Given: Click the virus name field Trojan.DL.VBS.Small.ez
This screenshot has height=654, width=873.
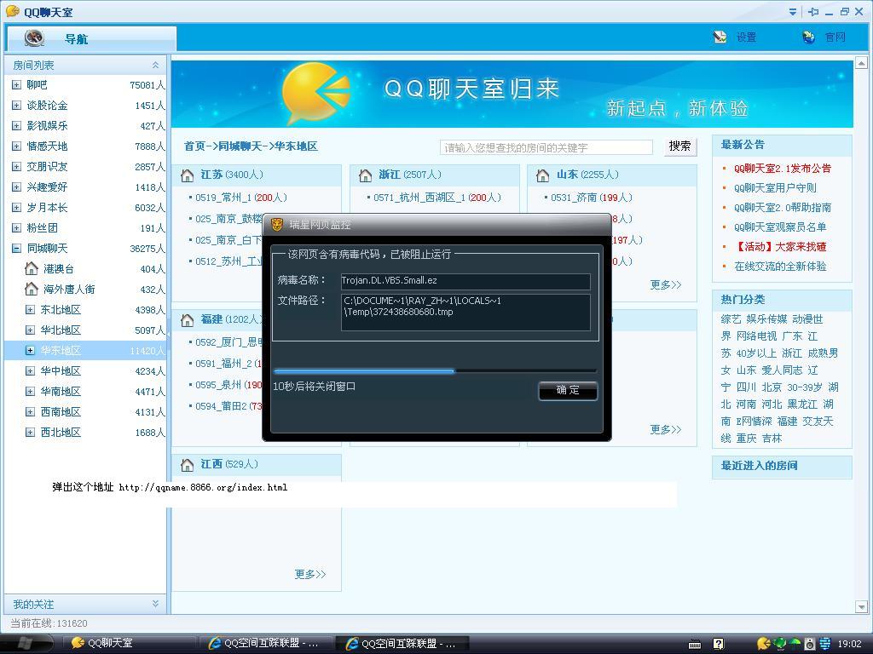Looking at the screenshot, I should tap(465, 281).
